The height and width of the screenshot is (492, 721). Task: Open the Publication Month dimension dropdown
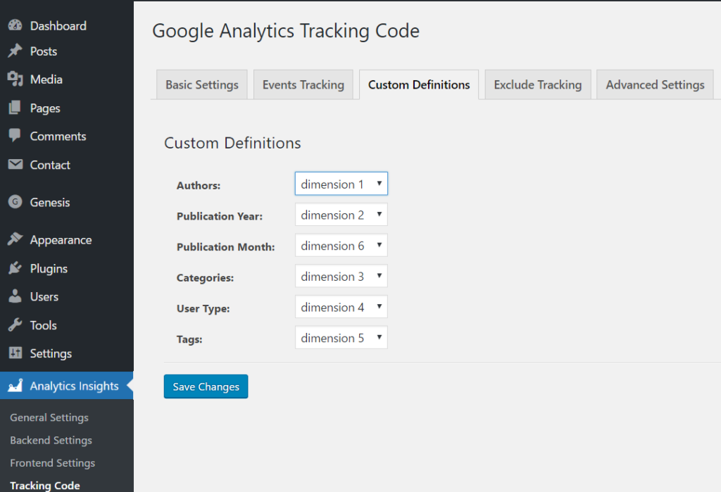coord(341,245)
